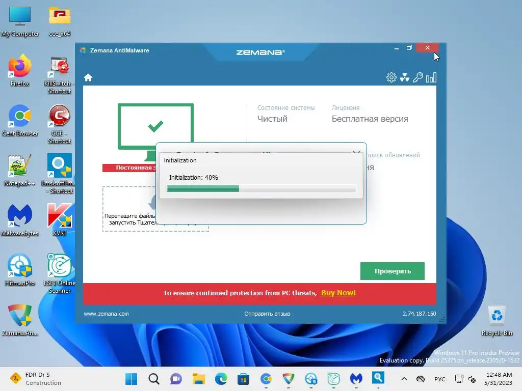Switch to HitmanPro taskbar icon
522x391 pixels.
tap(311, 379)
